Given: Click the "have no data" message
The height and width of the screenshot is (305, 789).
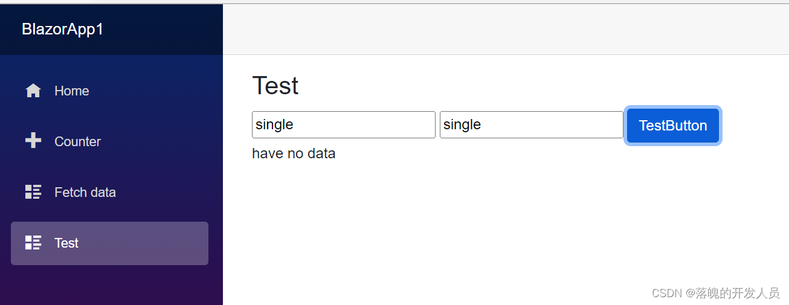Looking at the screenshot, I should tap(294, 153).
